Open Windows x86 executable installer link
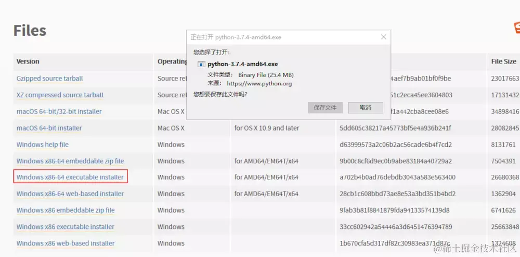This screenshot has height=257, width=520. click(x=66, y=227)
